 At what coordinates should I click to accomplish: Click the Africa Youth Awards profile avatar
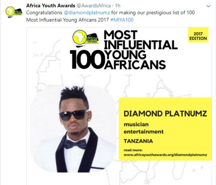14,12
